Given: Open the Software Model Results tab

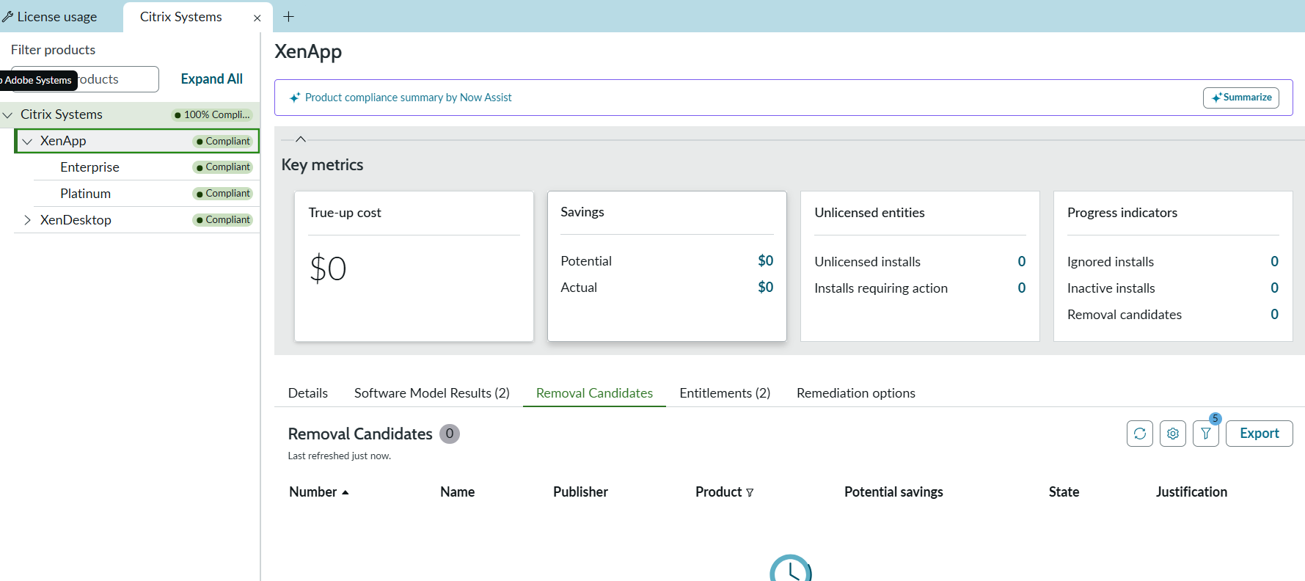Looking at the screenshot, I should (x=431, y=393).
